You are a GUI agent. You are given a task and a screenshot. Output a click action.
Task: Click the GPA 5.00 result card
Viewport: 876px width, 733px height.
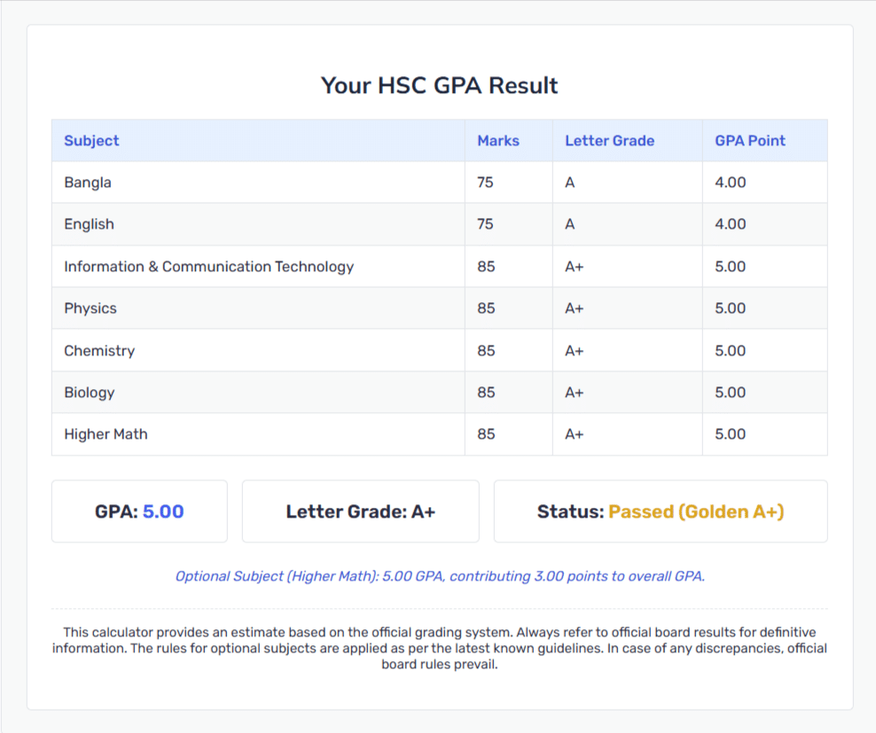(x=140, y=511)
